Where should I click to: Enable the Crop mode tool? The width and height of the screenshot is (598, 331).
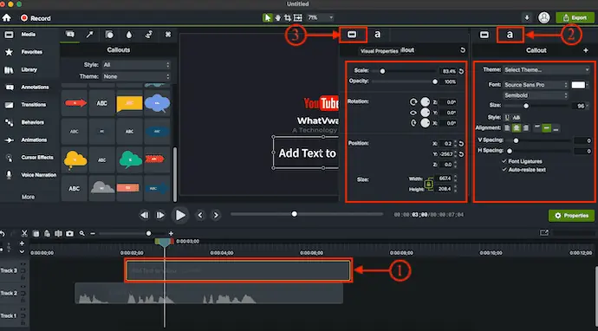288,18
